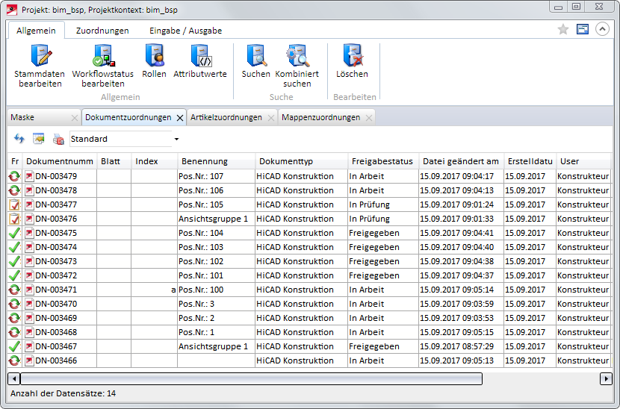The width and height of the screenshot is (620, 409).
Task: Sort by Freigabestatus column header
Action: click(381, 161)
